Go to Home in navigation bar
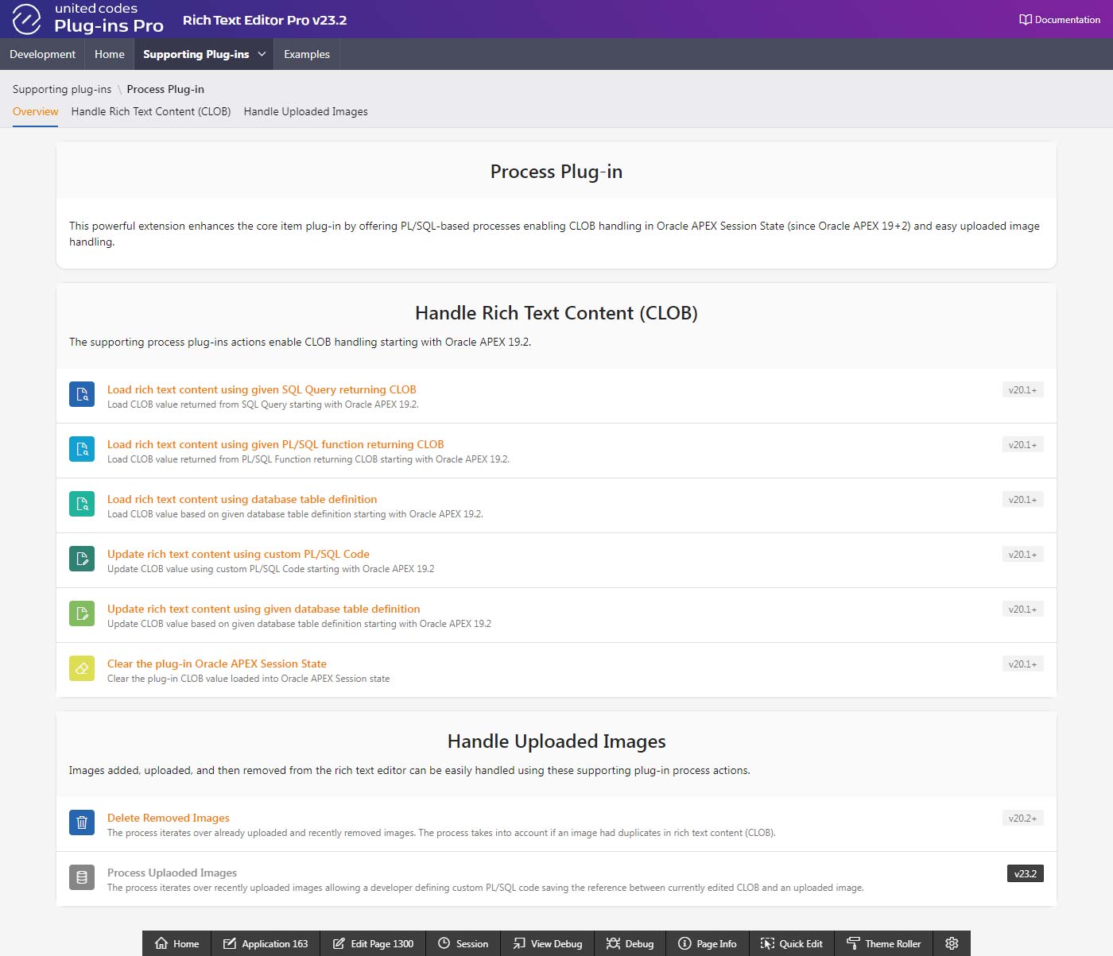The width and height of the screenshot is (1113, 956). tap(109, 54)
